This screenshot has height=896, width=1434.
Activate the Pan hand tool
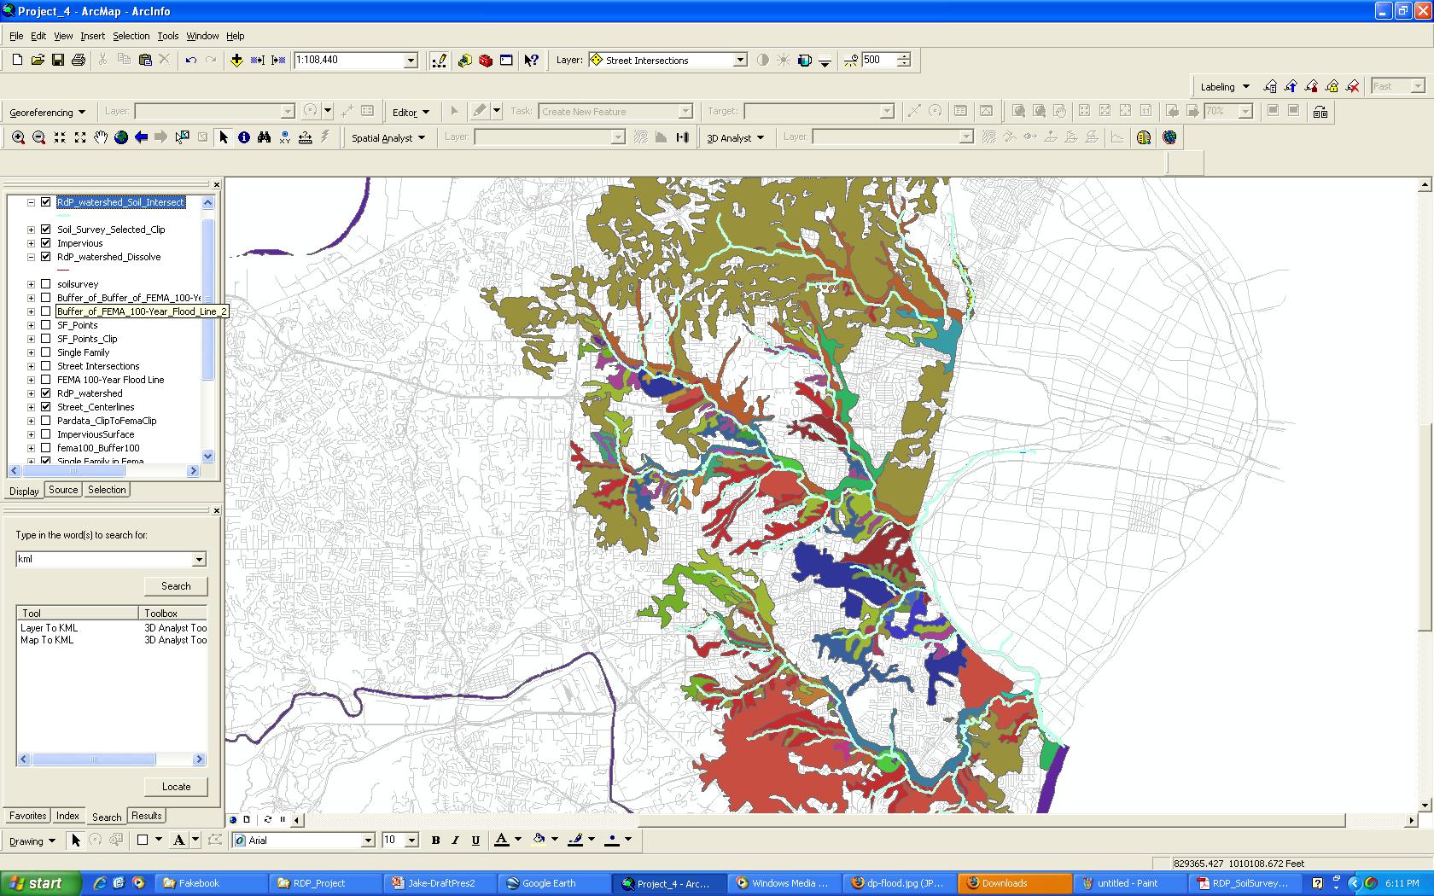[101, 137]
